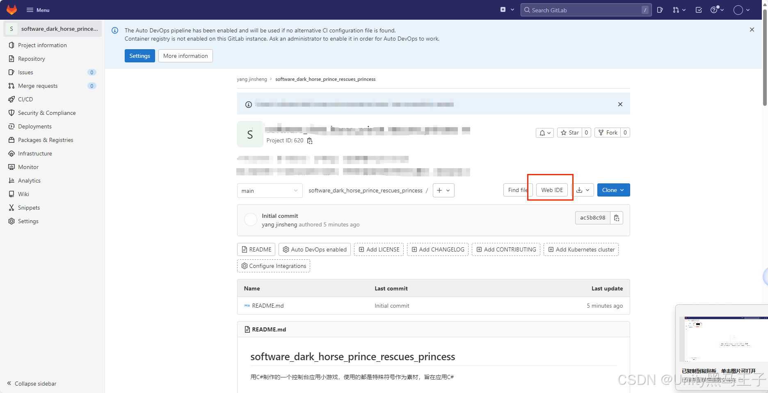768x393 pixels.
Task: Open Issues in the sidebar
Action: pos(53,72)
